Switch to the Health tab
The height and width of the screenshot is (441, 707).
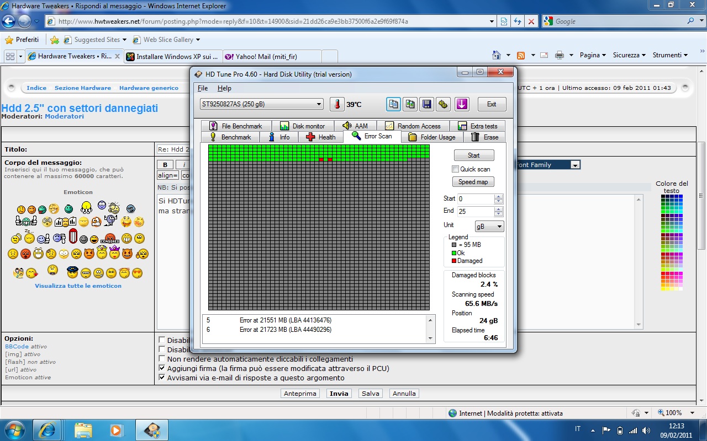(320, 137)
